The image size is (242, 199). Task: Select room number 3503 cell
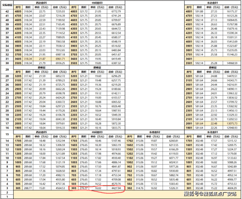click(74, 63)
